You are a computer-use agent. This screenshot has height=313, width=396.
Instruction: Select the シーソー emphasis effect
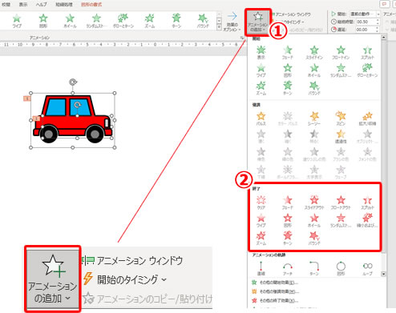click(x=314, y=118)
